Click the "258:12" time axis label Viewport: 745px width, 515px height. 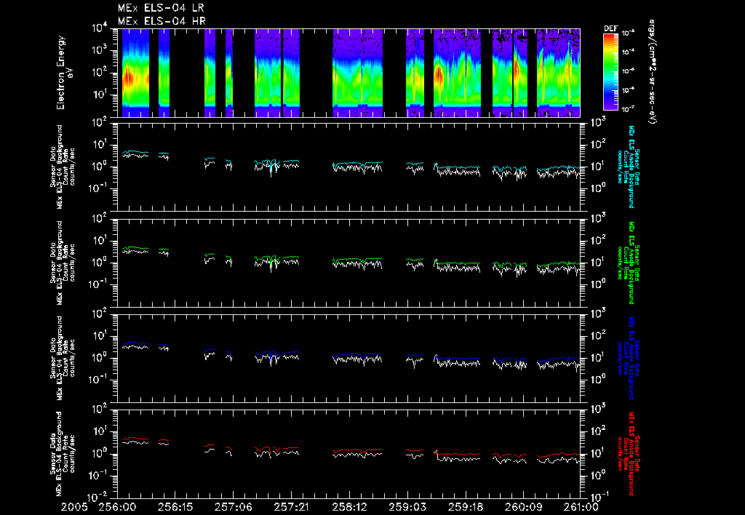348,507
